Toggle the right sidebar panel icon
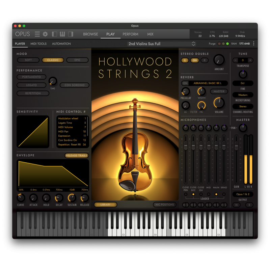Screen dimensions: 270x270 coord(71,34)
